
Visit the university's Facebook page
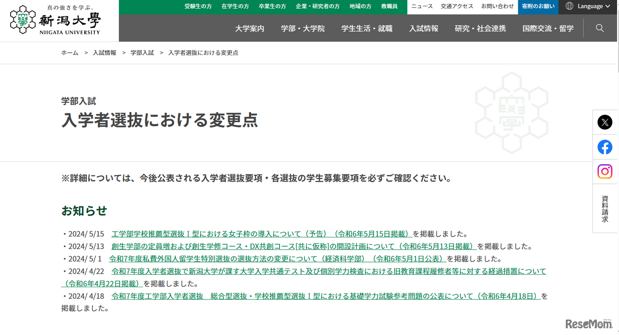[604, 147]
